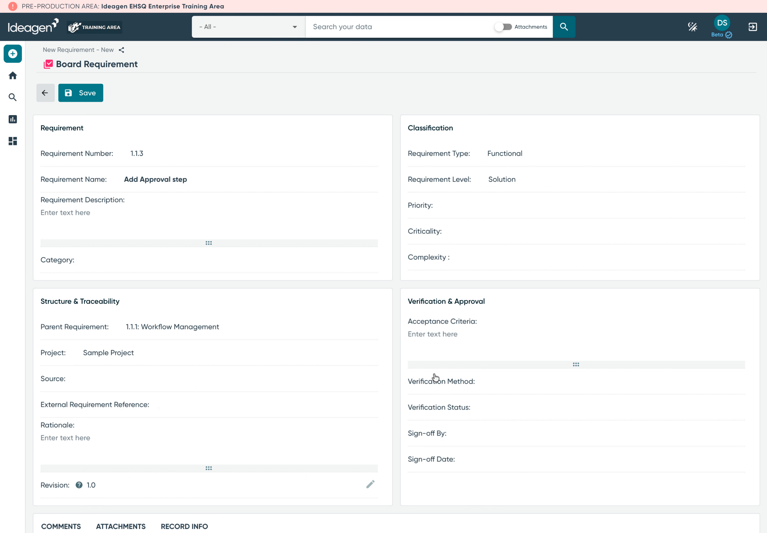767x533 pixels.
Task: Open the sidebar search icon
Action: click(x=13, y=97)
